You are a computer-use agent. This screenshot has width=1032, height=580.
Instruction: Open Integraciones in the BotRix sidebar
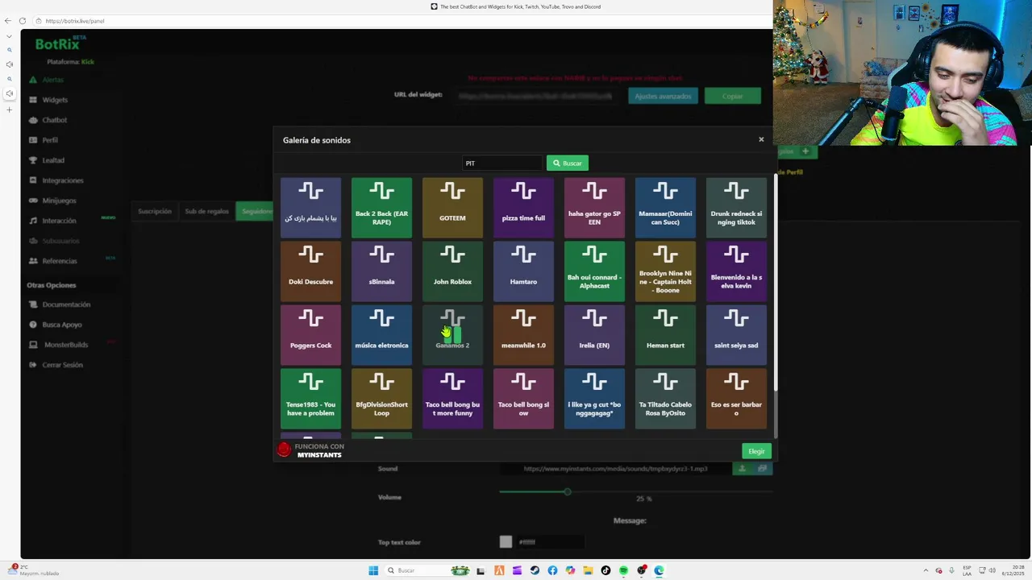click(x=62, y=180)
